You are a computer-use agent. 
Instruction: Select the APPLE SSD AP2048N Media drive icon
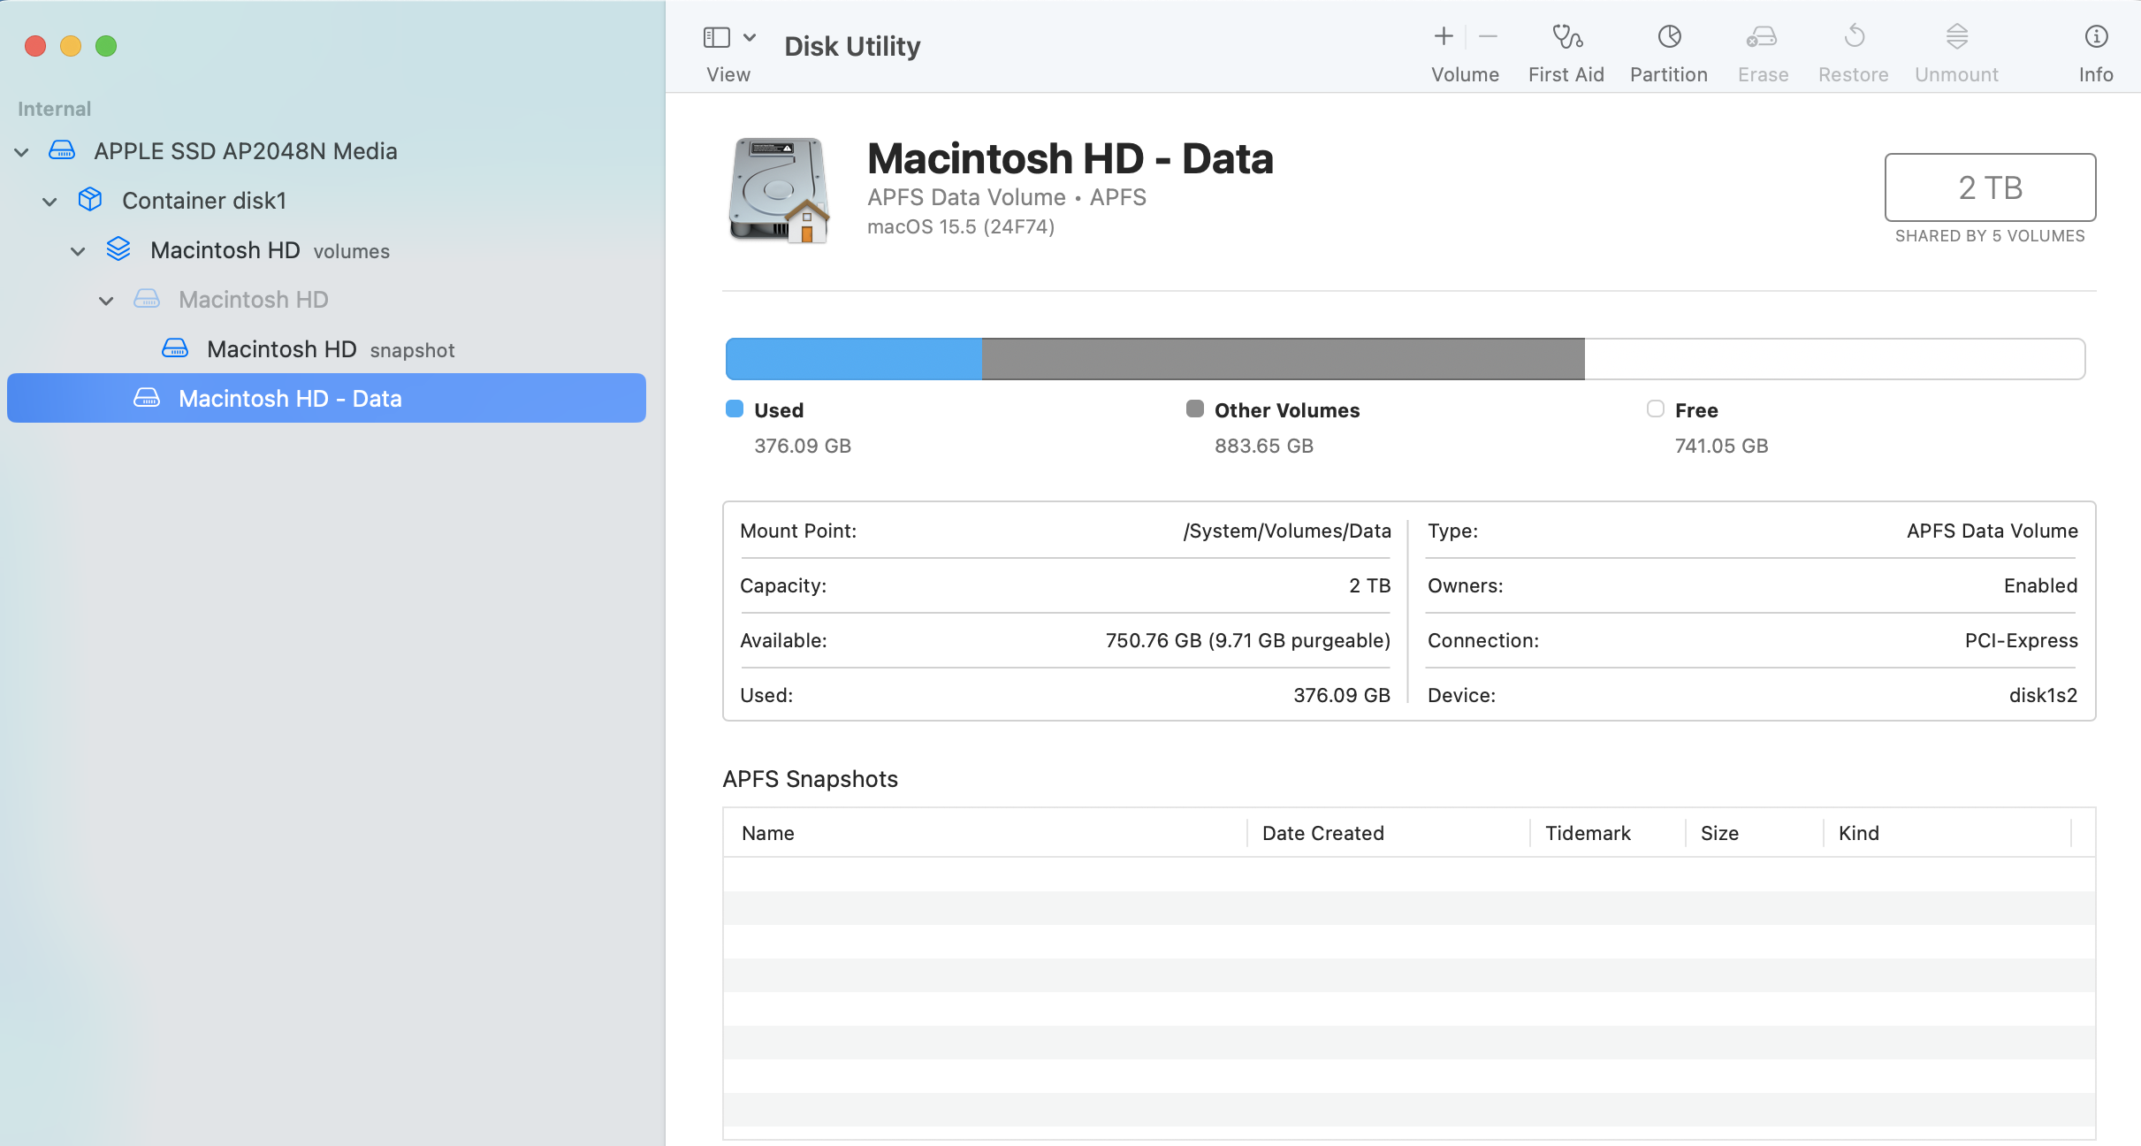pyautogui.click(x=62, y=150)
